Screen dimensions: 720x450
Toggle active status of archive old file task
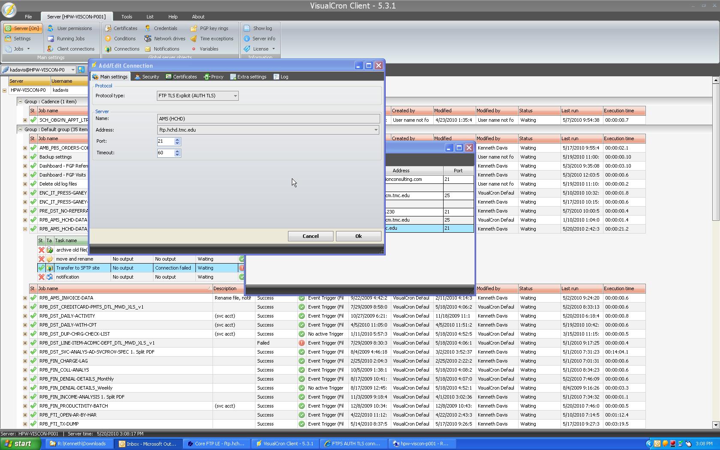42,250
